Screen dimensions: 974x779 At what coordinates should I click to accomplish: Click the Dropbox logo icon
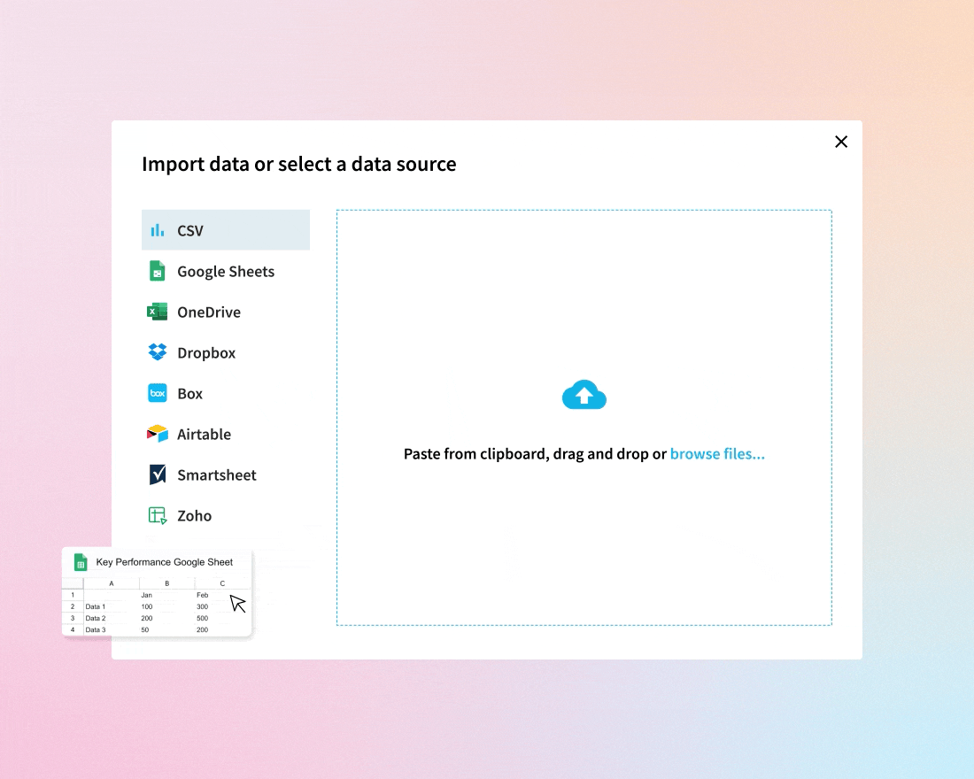click(x=157, y=352)
